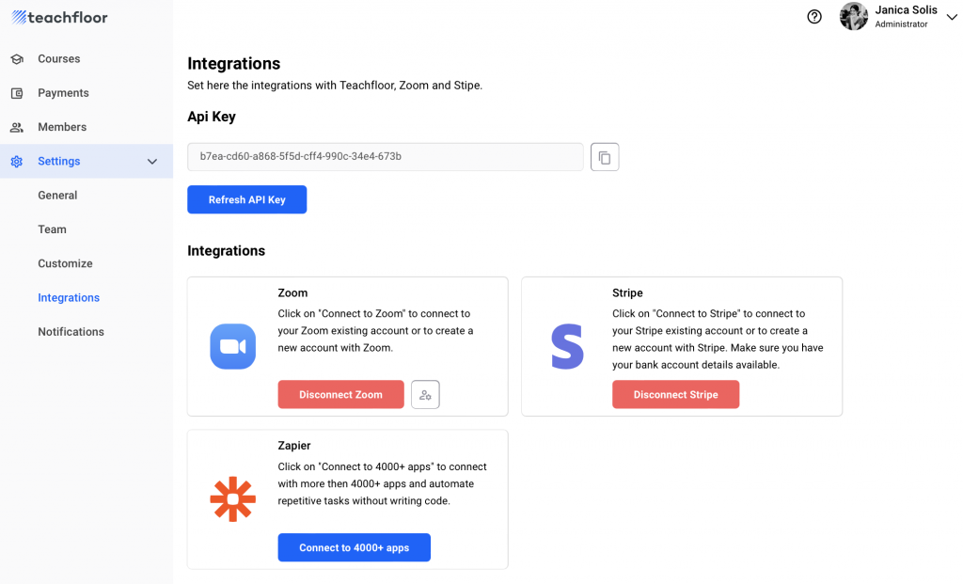The width and height of the screenshot is (963, 584).
Task: Click Disconnect Stripe button
Action: 675,395
